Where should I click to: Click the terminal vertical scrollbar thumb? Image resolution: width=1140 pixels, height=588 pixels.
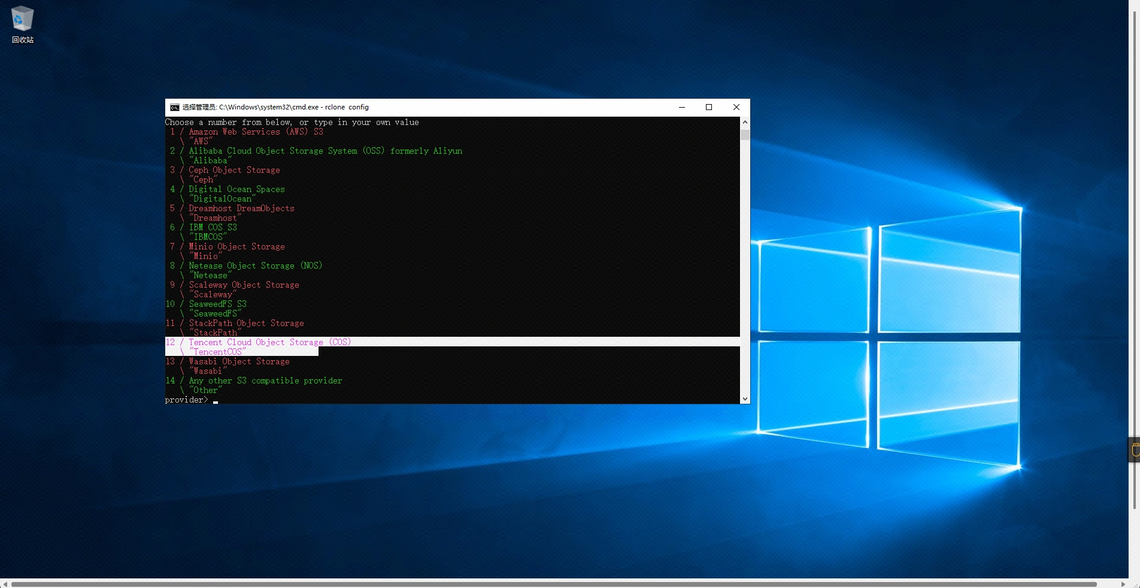pyautogui.click(x=745, y=134)
